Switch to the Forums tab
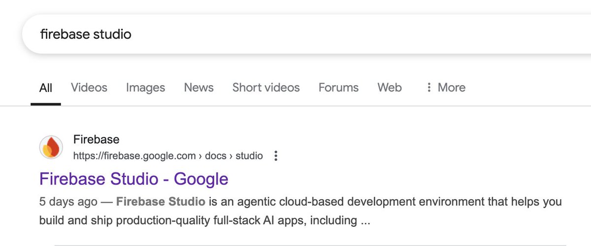The width and height of the screenshot is (591, 246). (x=338, y=88)
